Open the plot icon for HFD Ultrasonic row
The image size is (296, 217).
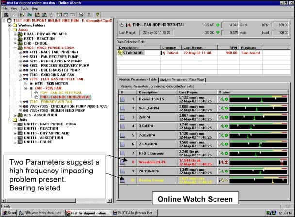[x=122, y=153]
